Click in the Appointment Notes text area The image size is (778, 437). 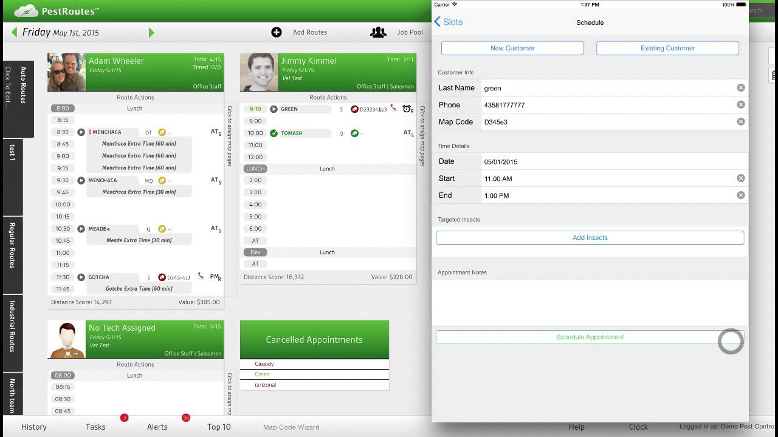[590, 302]
